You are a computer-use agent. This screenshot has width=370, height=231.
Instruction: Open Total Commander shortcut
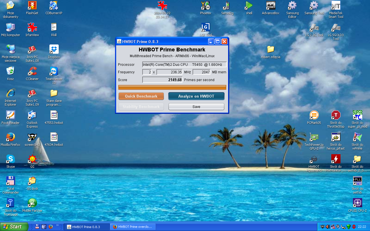pyautogui.click(x=11, y=185)
